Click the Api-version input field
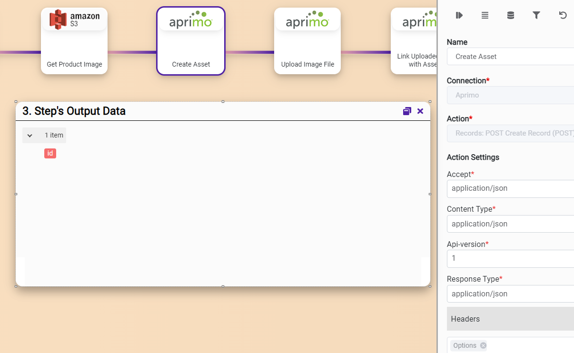 pyautogui.click(x=510, y=258)
